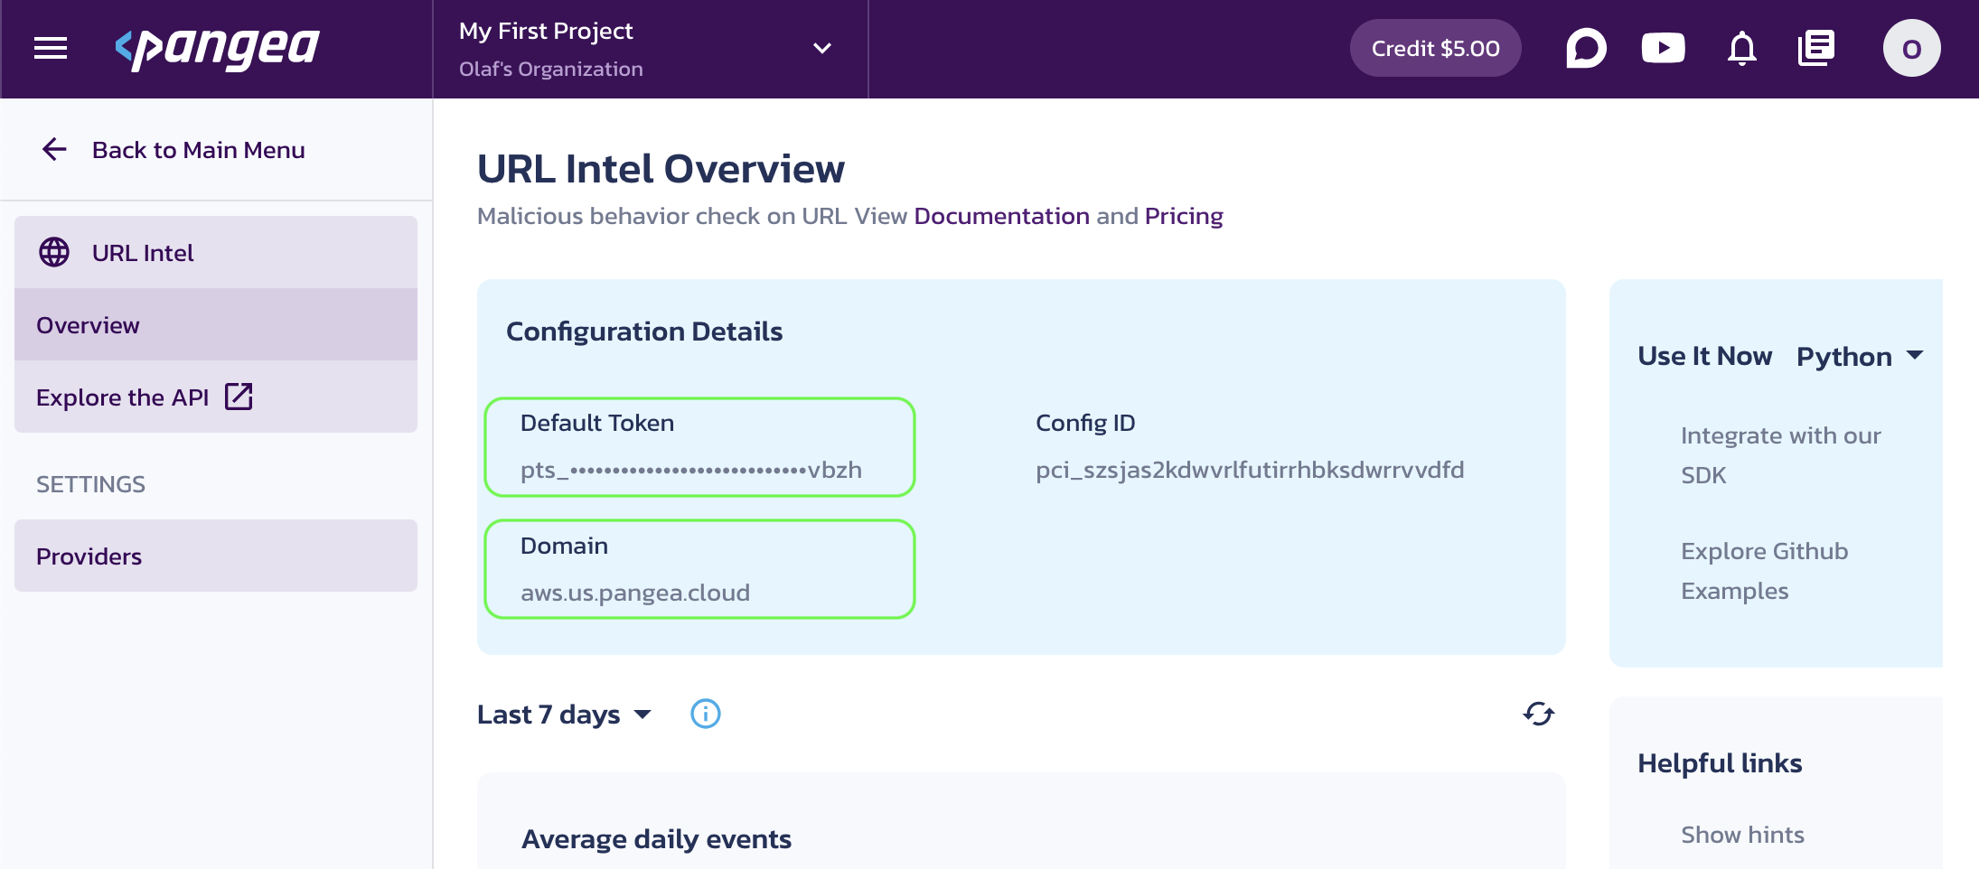
Task: Select URL Intel in the sidebar
Action: 216,252
